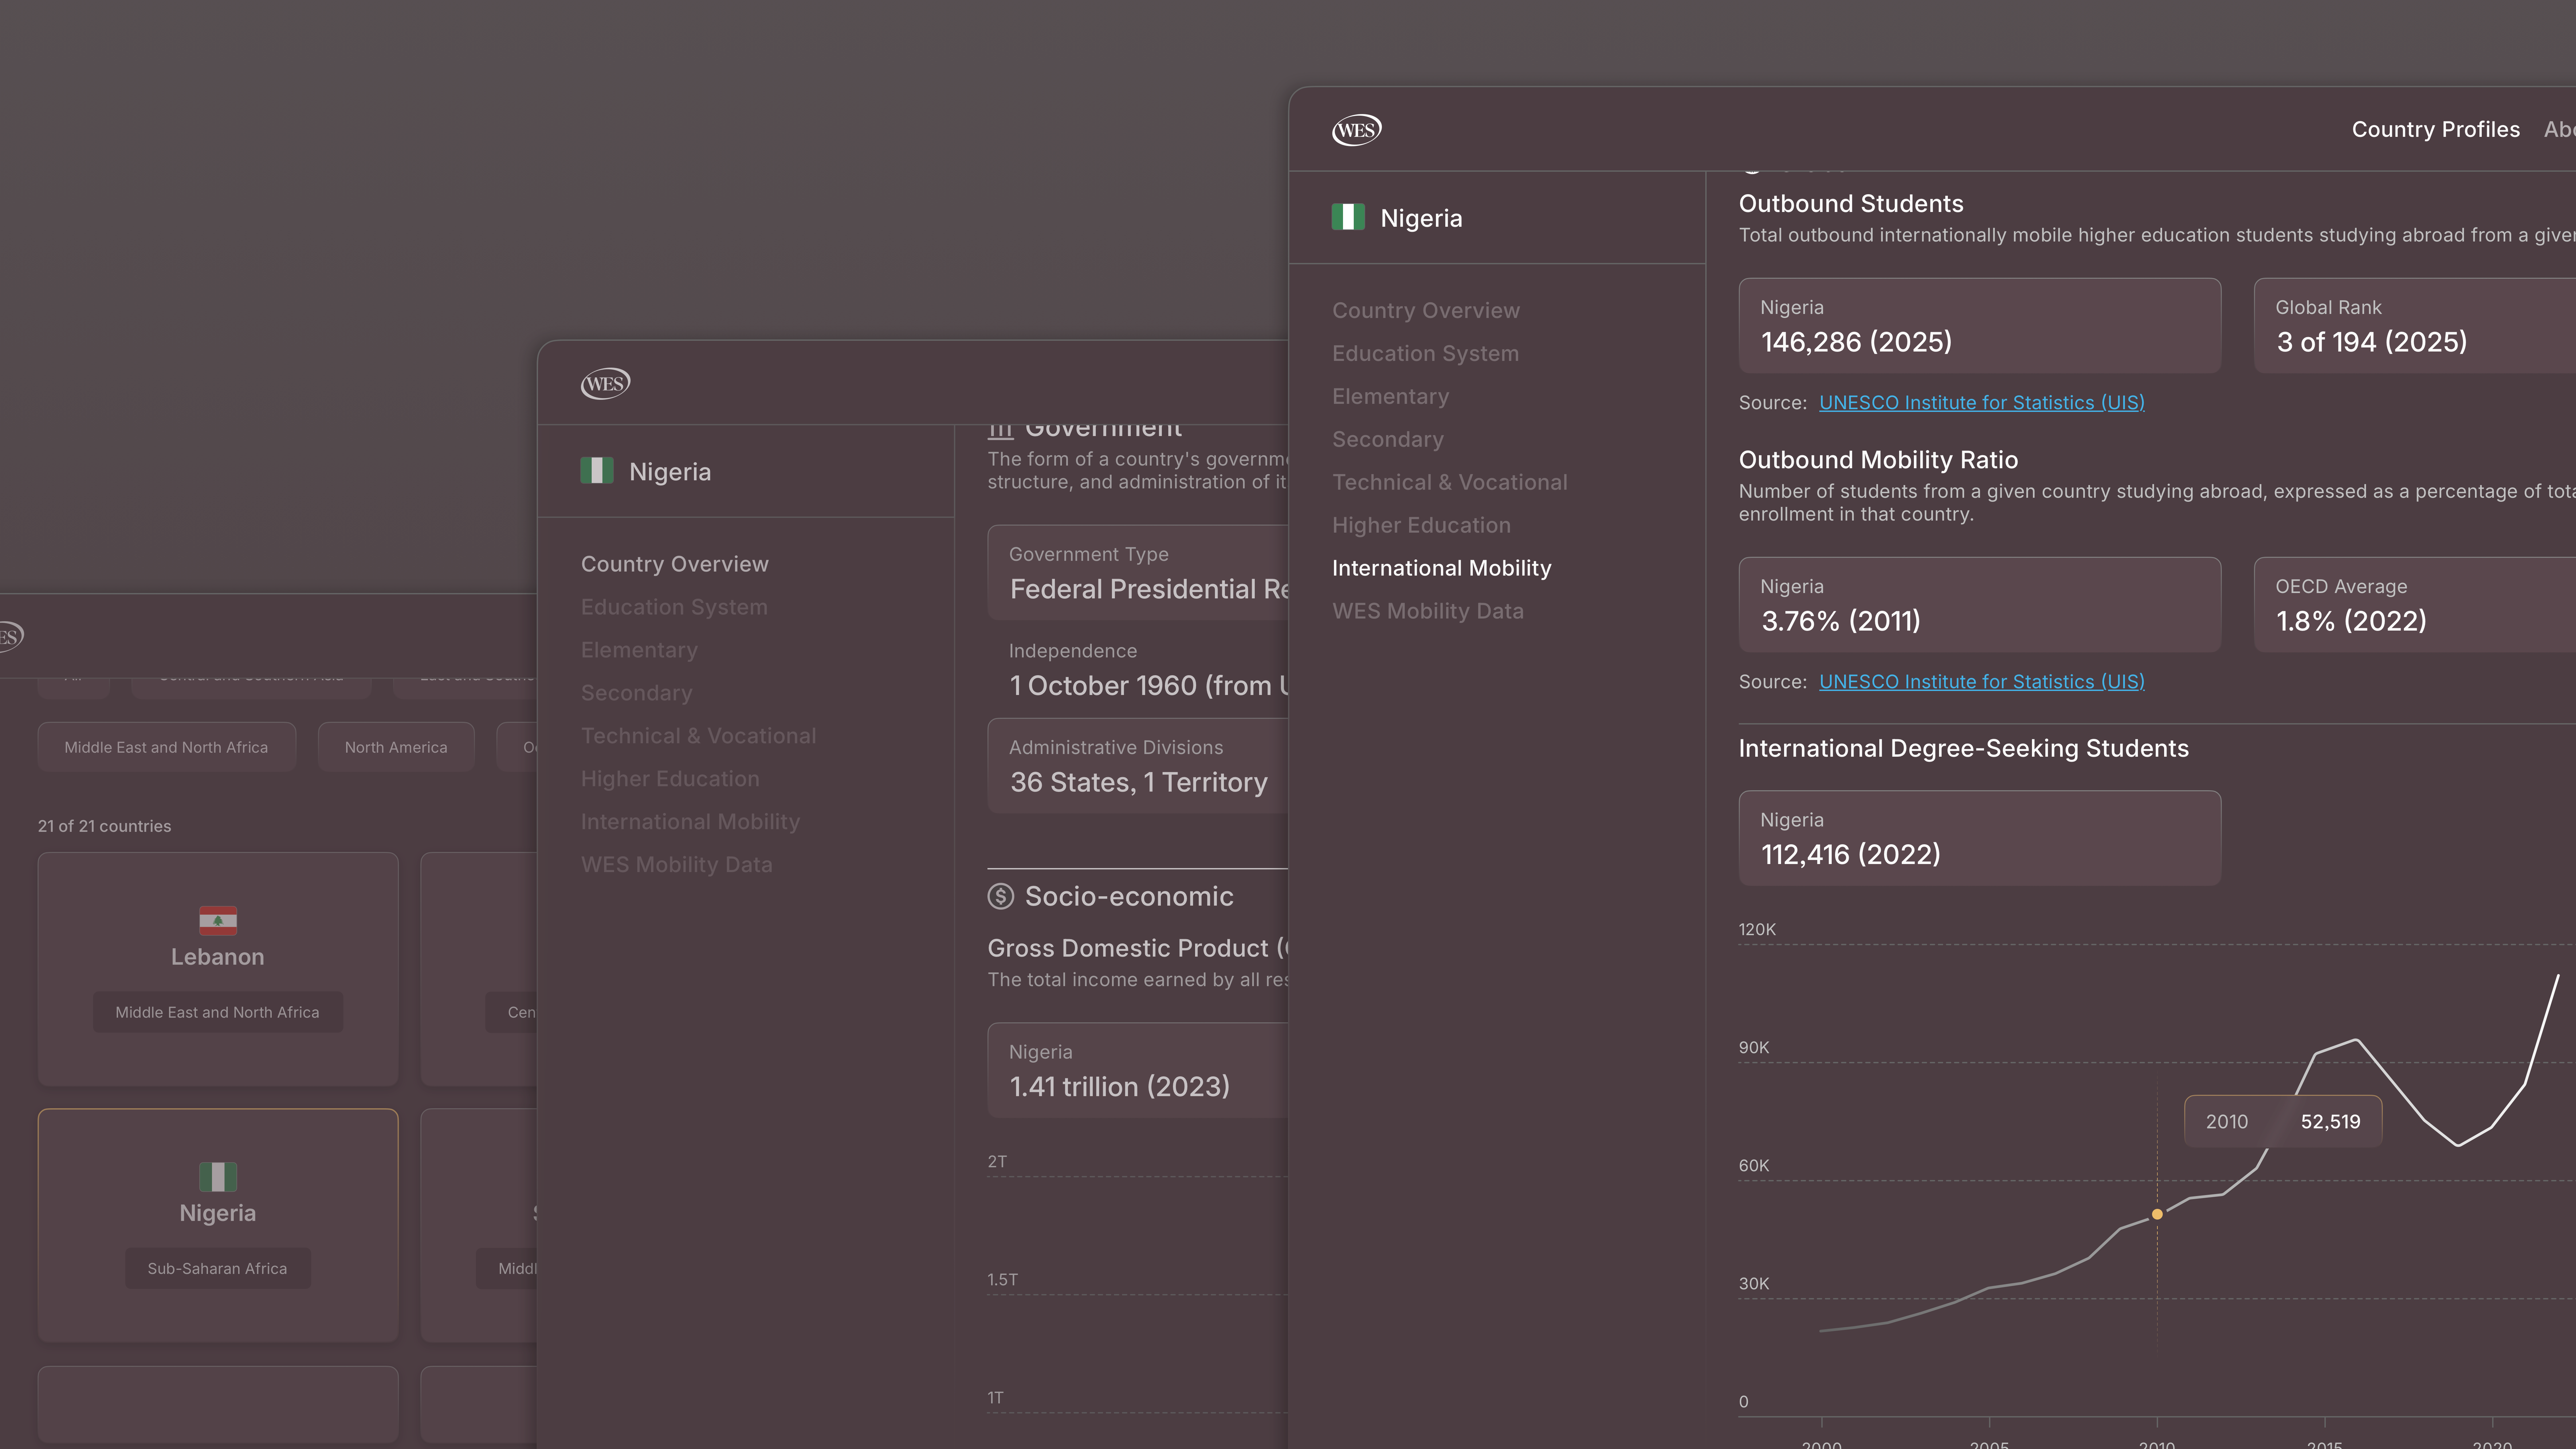Select Elementary in middle window sidebar
The image size is (2576, 1449).
pyautogui.click(x=639, y=650)
